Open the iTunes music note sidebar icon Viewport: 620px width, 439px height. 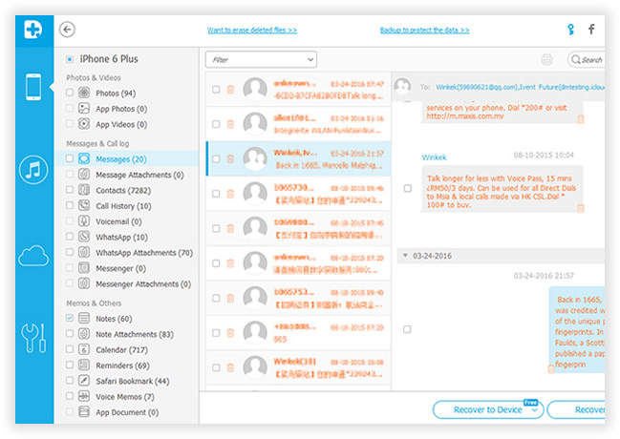(33, 170)
